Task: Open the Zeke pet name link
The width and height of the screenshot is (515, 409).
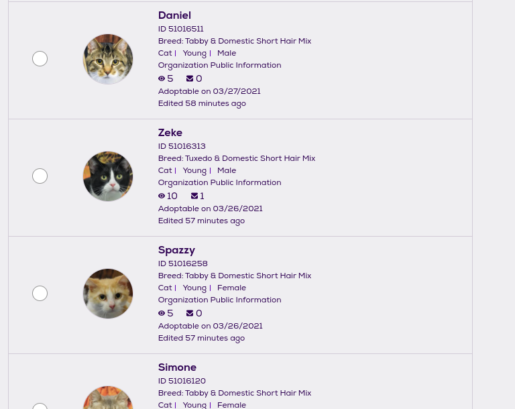Action: [x=170, y=133]
